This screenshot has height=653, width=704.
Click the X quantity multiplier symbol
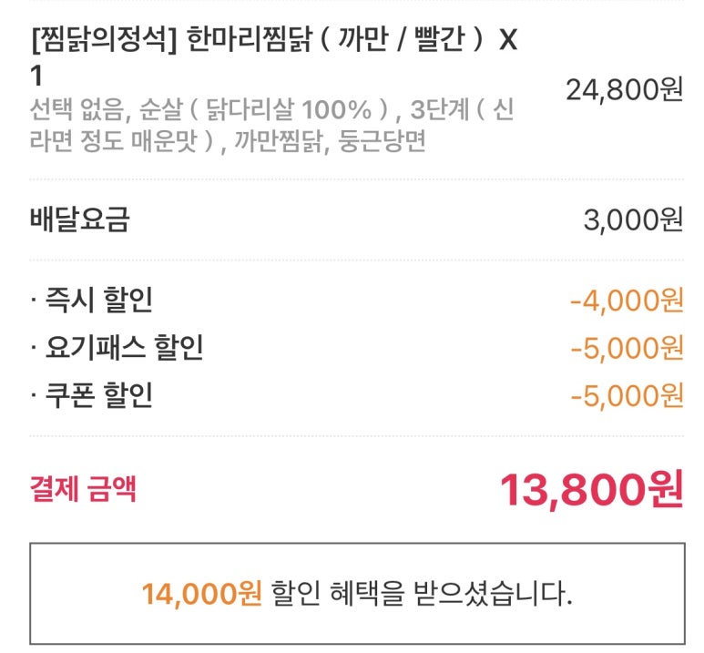coord(508,39)
